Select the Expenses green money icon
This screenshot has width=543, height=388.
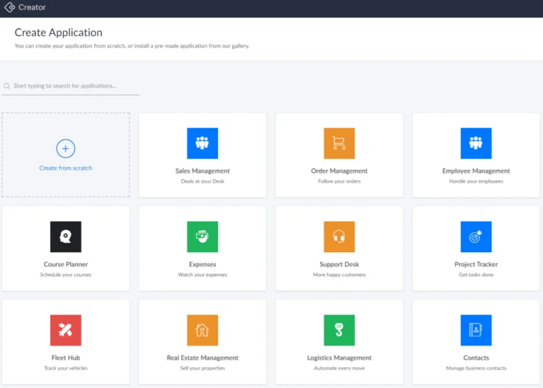click(202, 237)
